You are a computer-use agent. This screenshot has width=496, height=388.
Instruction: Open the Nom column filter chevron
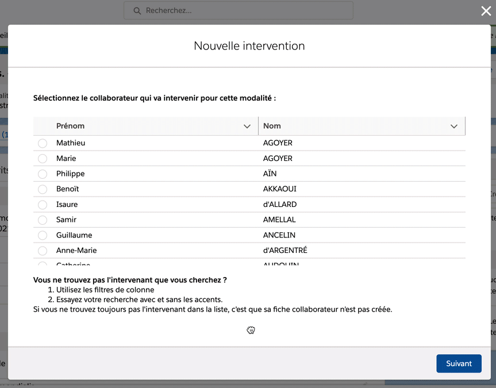pyautogui.click(x=454, y=126)
